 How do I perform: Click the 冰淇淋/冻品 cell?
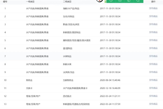pos(69,72)
